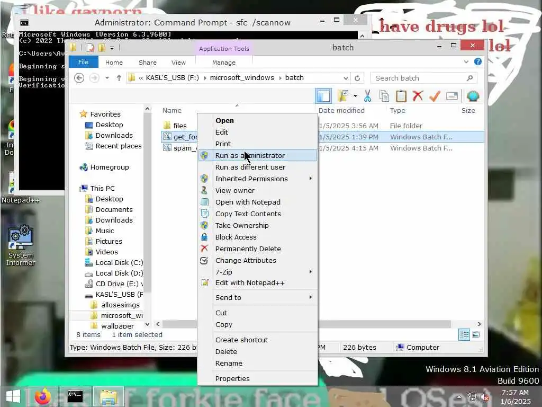This screenshot has width=542, height=407.
Task: Choose Run as administrator in context menu
Action: (x=257, y=155)
